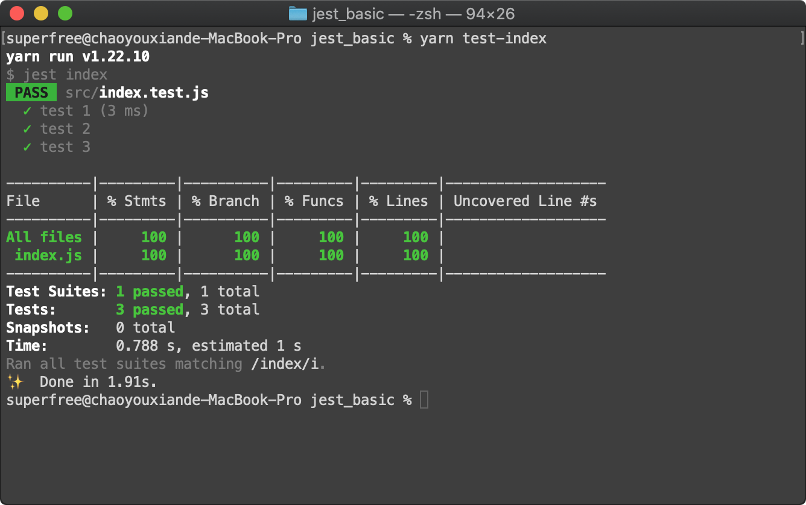806x505 pixels.
Task: Close the terminal window with the red button
Action: (x=17, y=13)
